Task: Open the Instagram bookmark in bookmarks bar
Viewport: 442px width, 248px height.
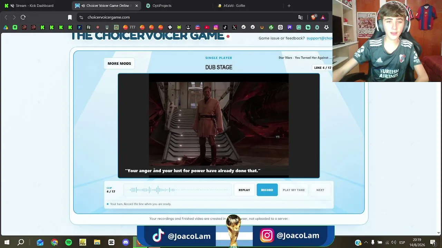Action: point(216,27)
